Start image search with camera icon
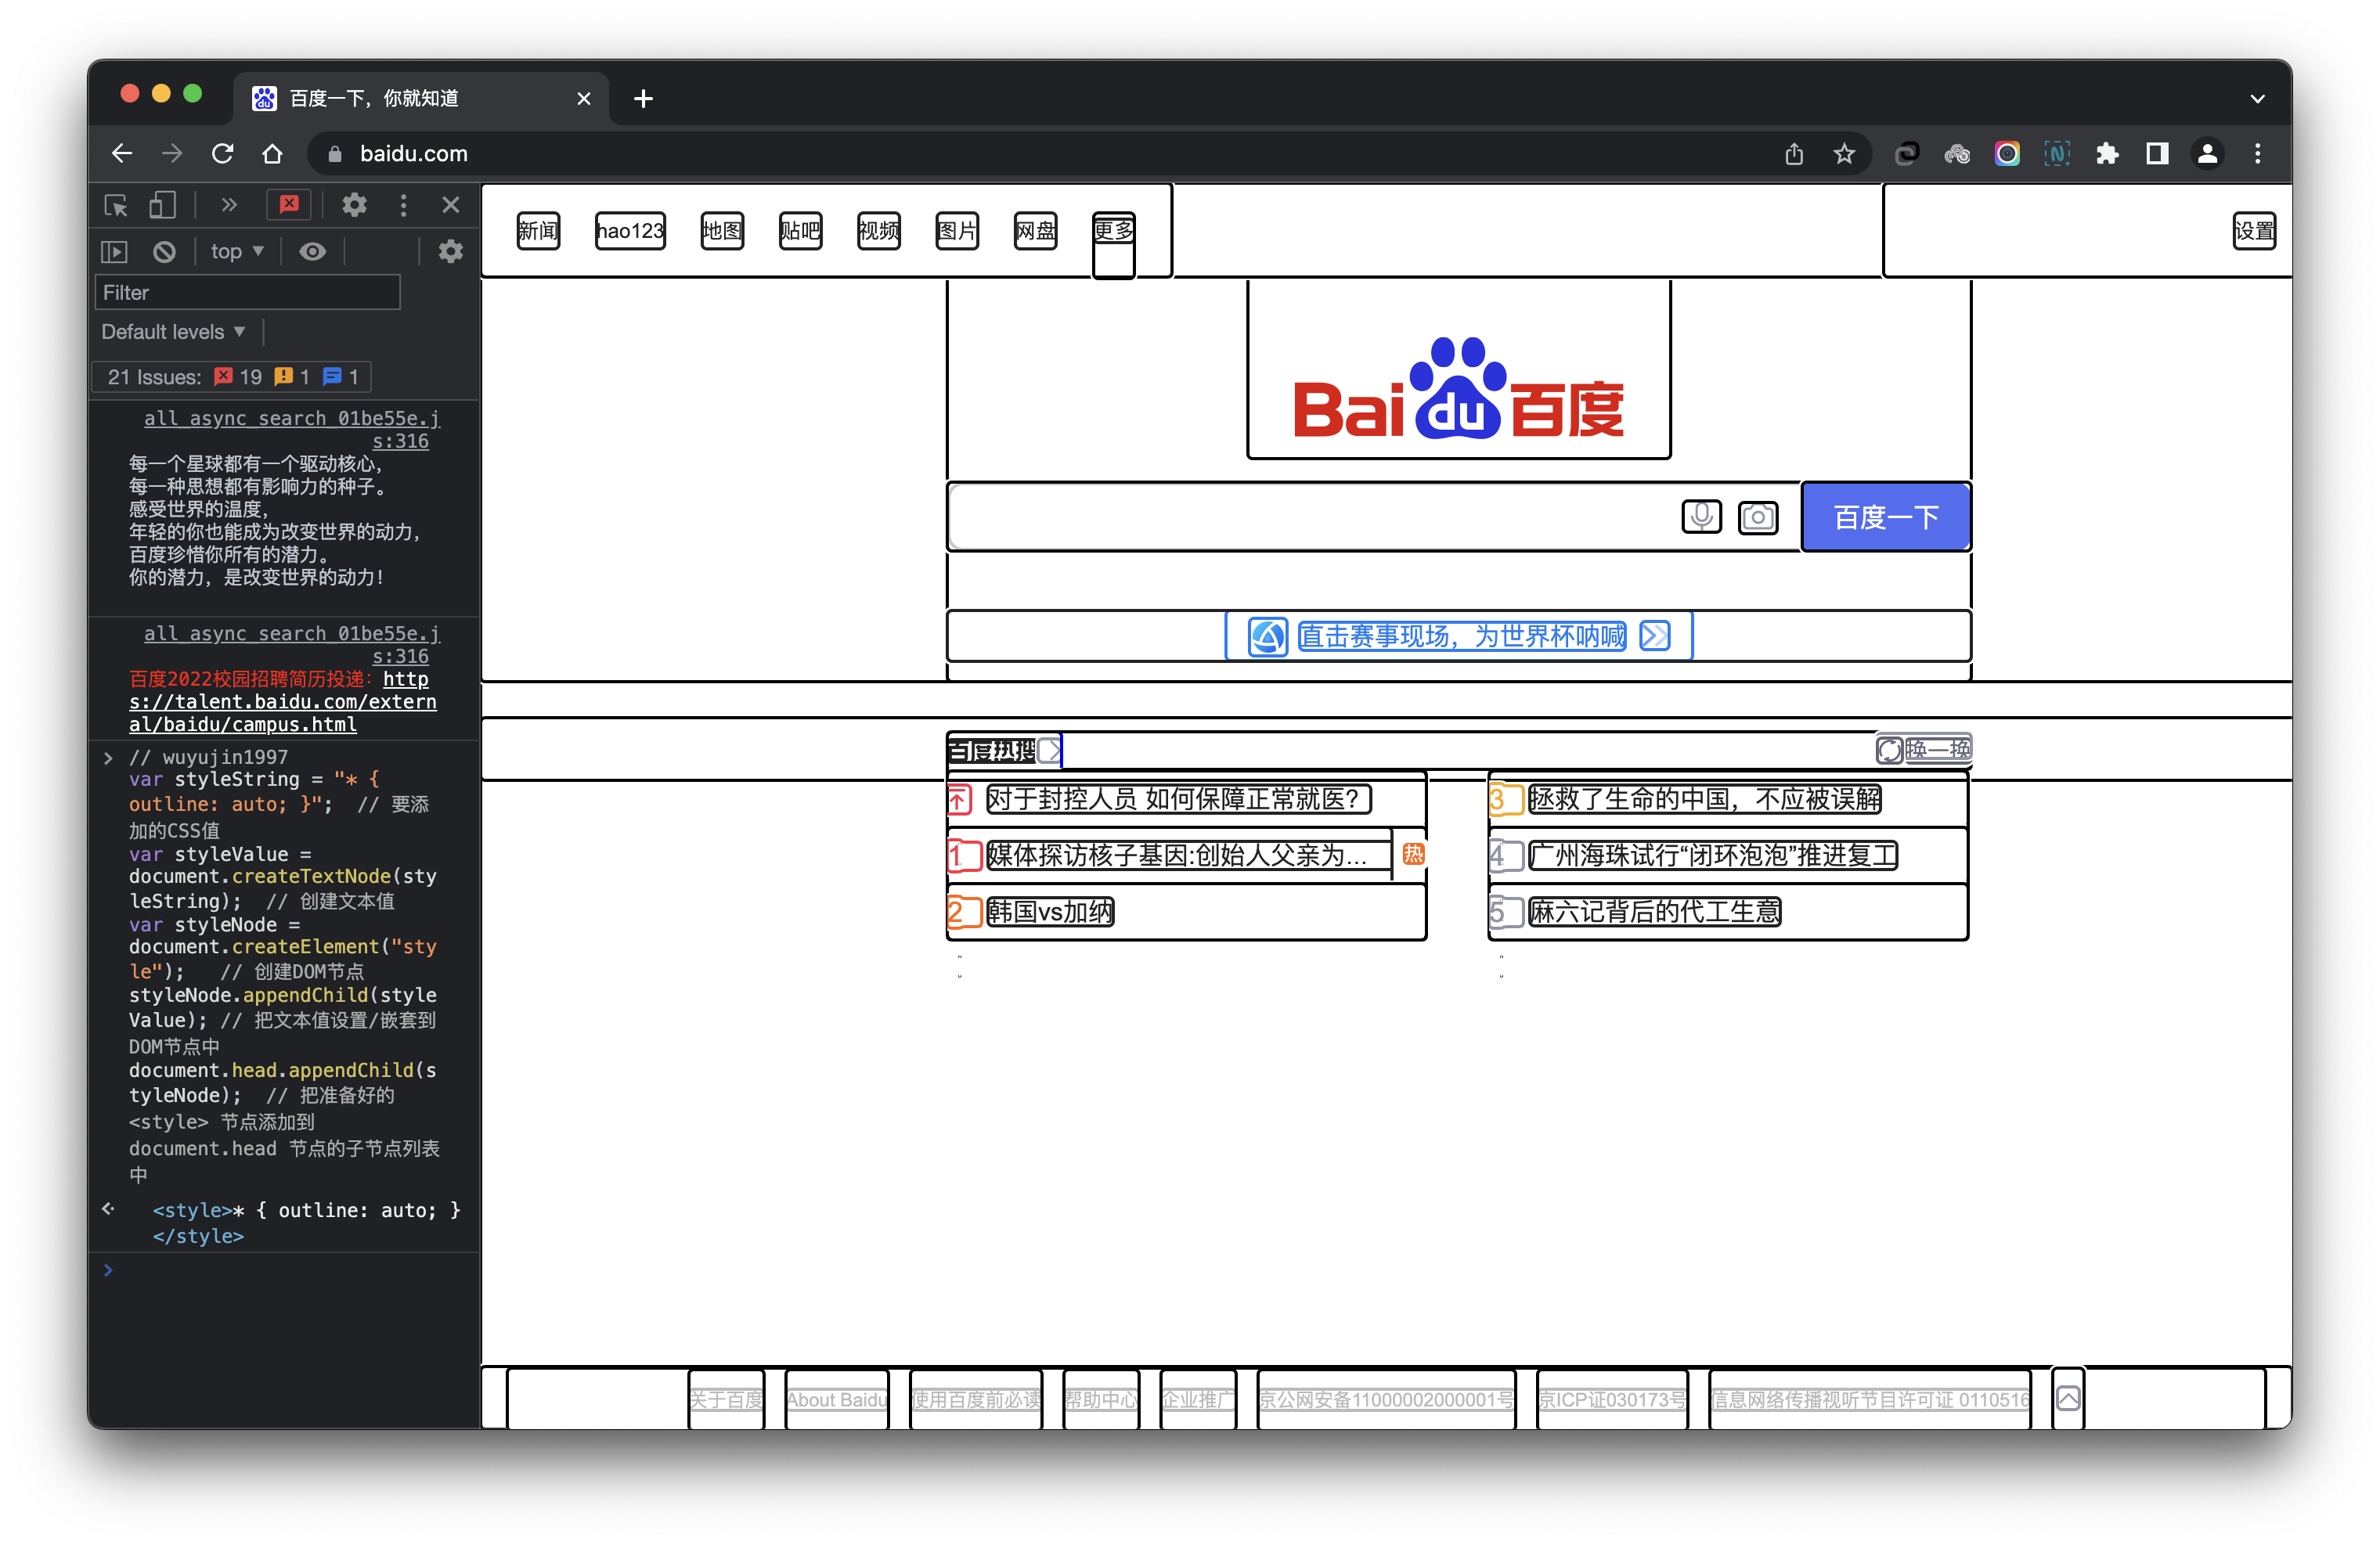Viewport: 2380px width, 1545px height. tap(1758, 517)
